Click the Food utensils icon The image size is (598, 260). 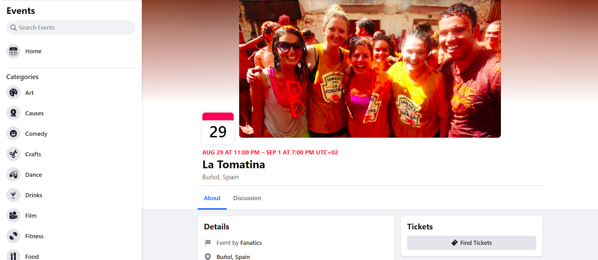point(13,256)
